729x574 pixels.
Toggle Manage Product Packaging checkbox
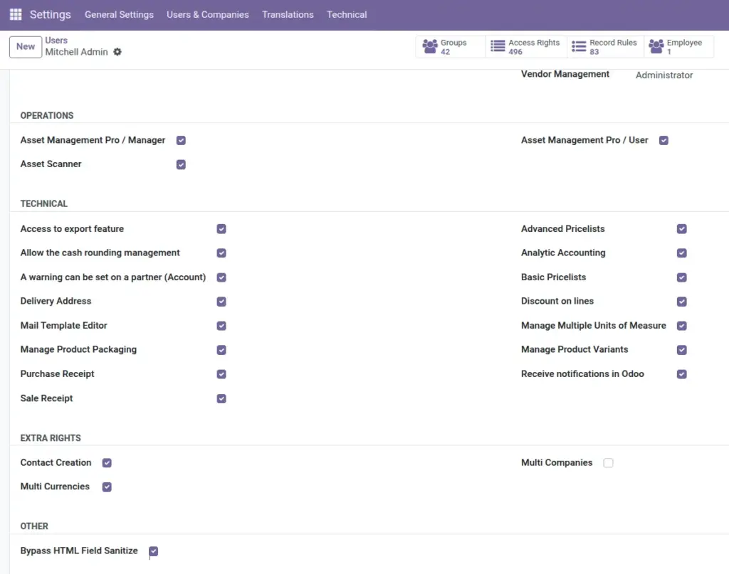pyautogui.click(x=221, y=350)
